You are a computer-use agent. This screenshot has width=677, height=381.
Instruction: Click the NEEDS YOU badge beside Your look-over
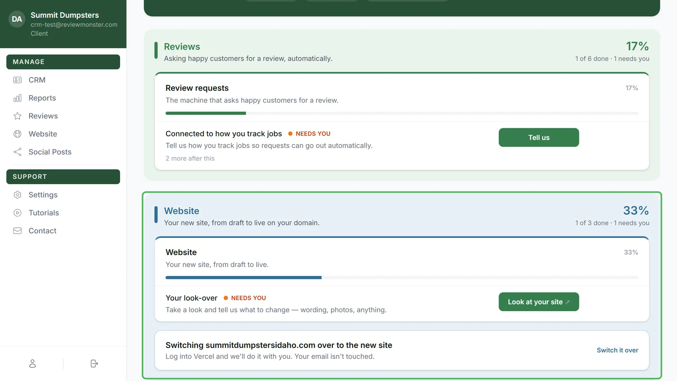(x=245, y=298)
